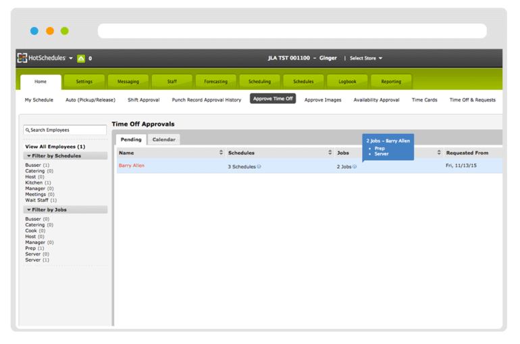This screenshot has height=344, width=520.
Task: Filter schedules by Meetings (0)
Action: pos(40,195)
